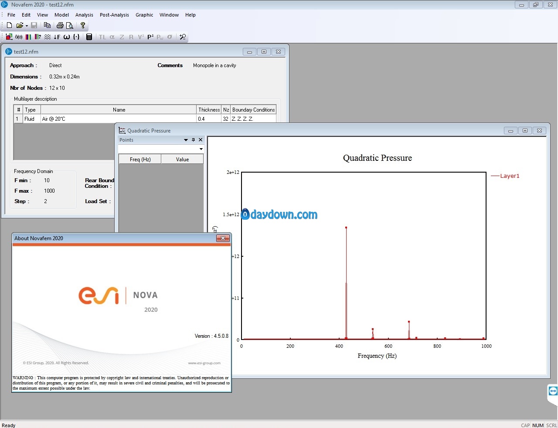Screen dimensions: 558x428
Task: Click the wavy lines toolbar icon
Action: 48,37
